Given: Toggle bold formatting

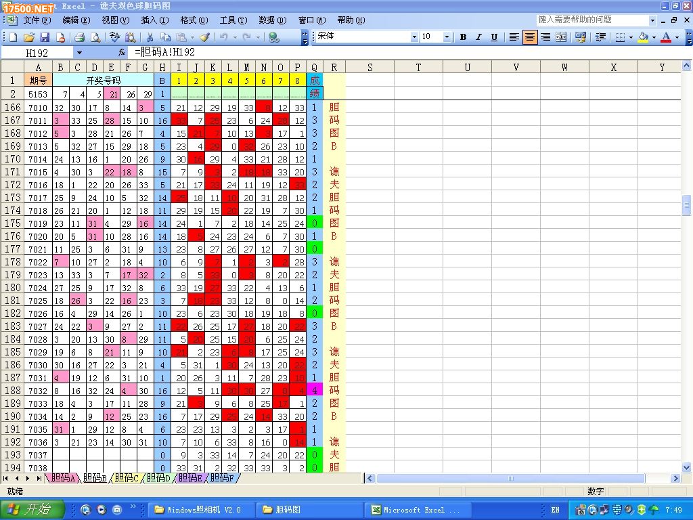Looking at the screenshot, I should (x=463, y=37).
